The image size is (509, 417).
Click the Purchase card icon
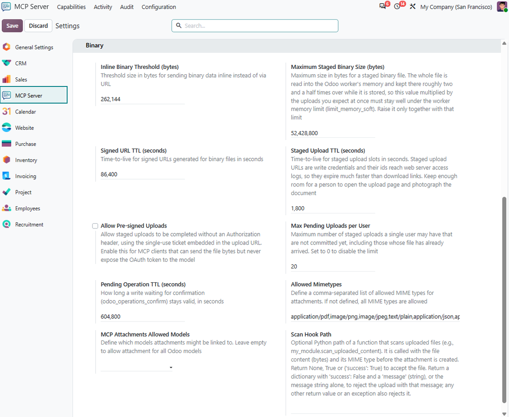pos(6,144)
